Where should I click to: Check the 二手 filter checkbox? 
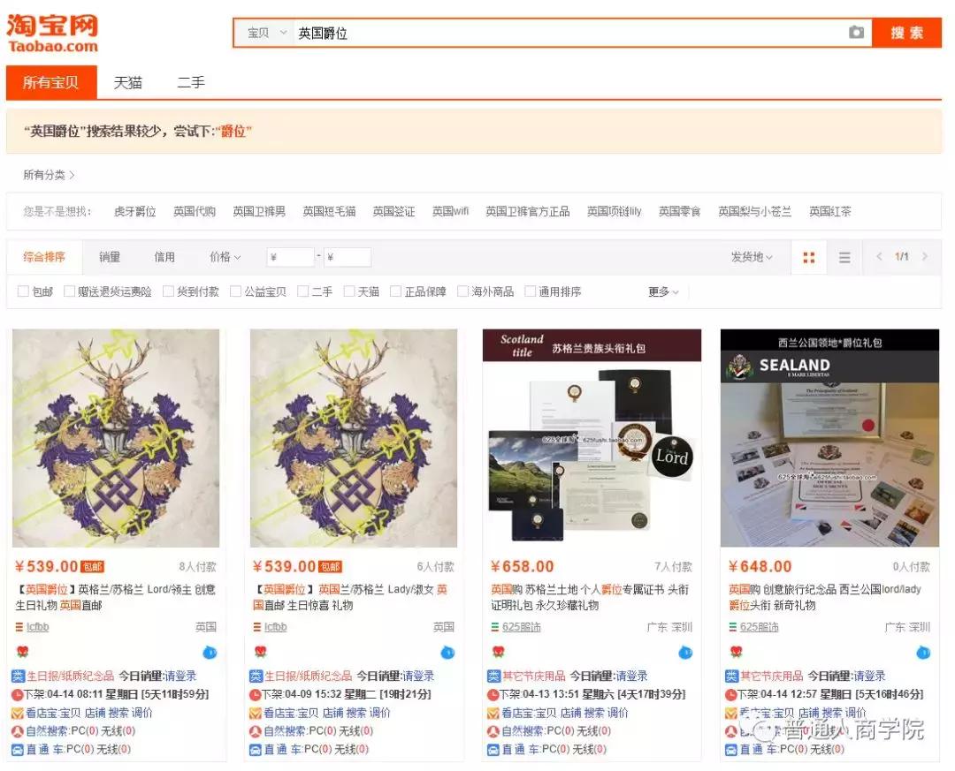[x=302, y=291]
